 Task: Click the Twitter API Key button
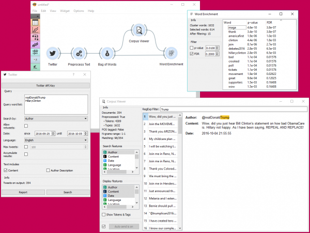pos(45,85)
